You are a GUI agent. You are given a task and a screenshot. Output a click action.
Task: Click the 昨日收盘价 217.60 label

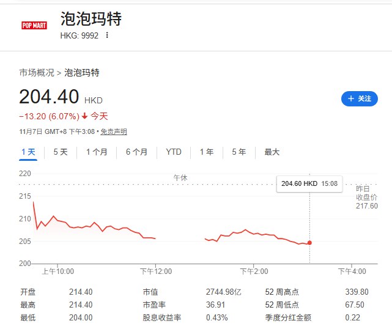coord(367,198)
